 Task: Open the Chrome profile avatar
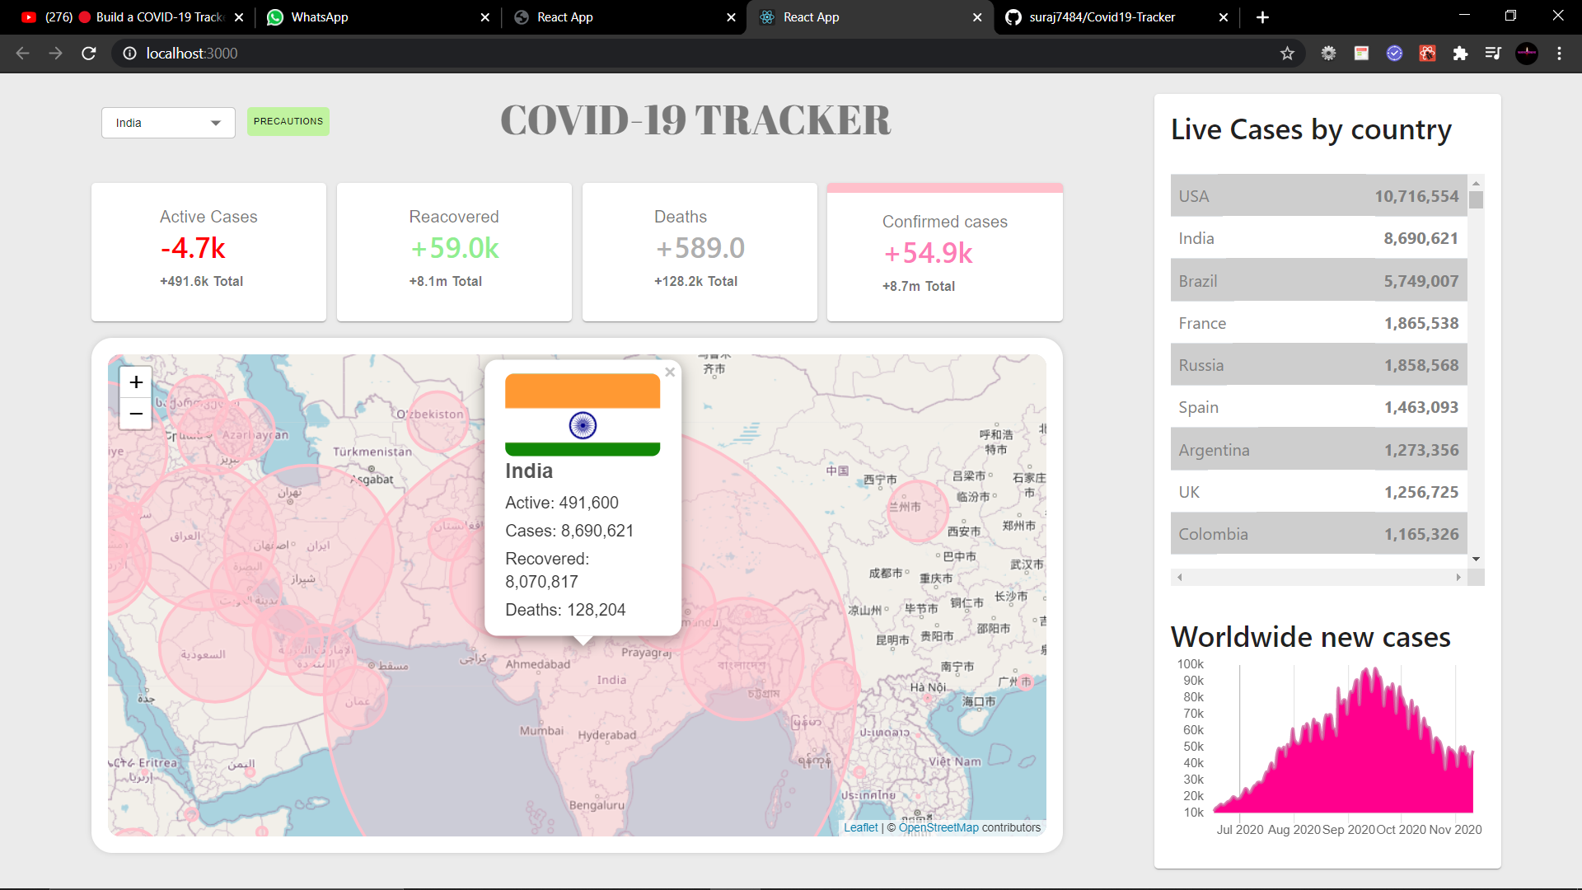[1527, 54]
